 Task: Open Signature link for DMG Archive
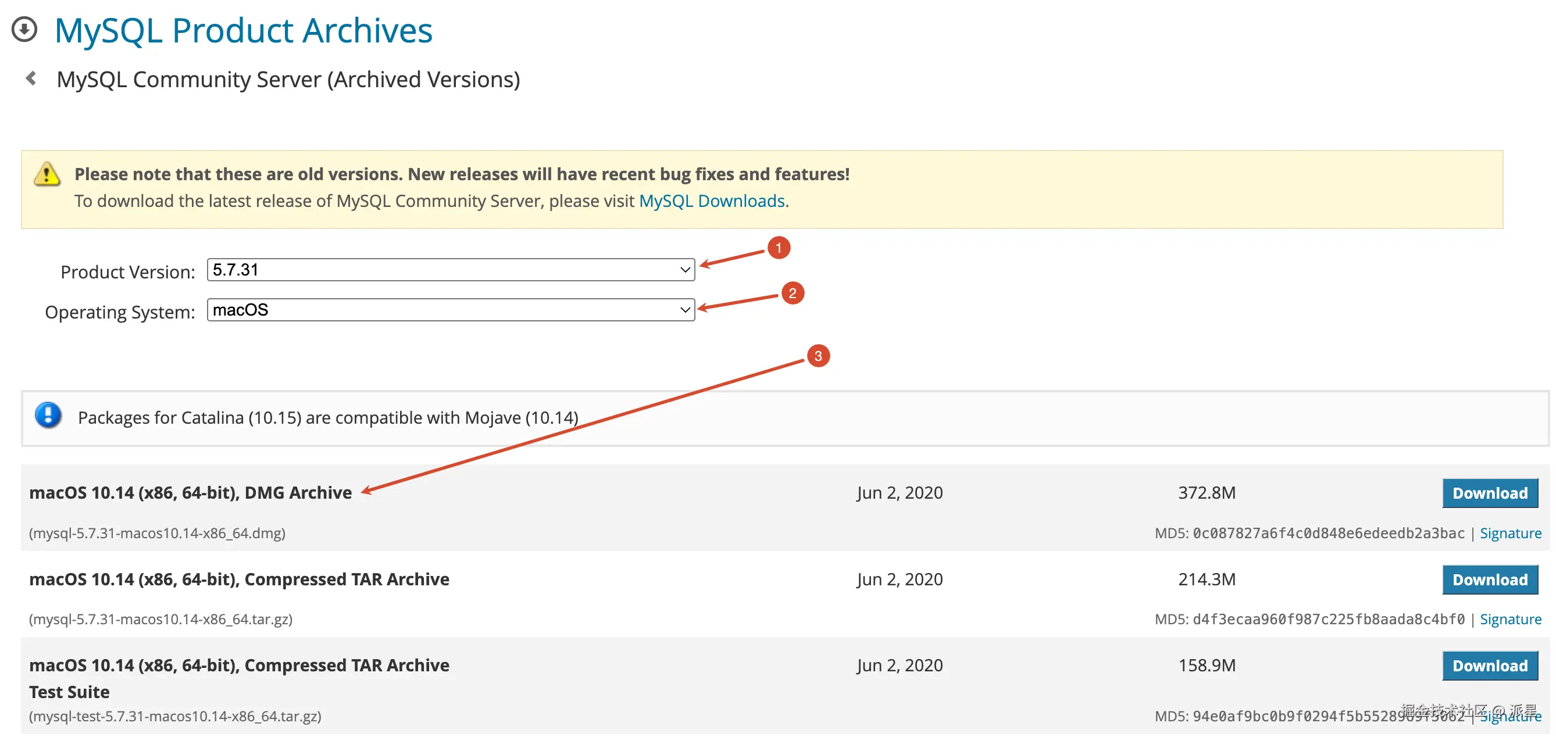click(x=1509, y=534)
